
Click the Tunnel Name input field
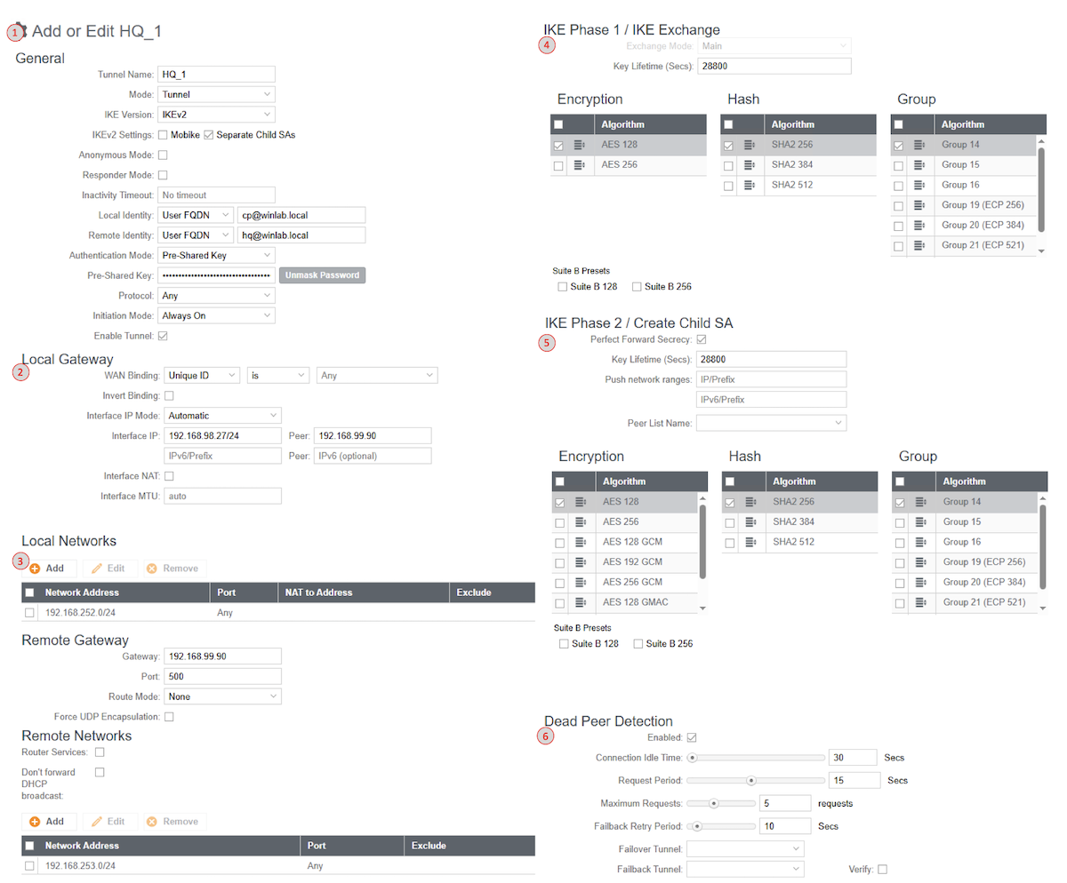216,74
